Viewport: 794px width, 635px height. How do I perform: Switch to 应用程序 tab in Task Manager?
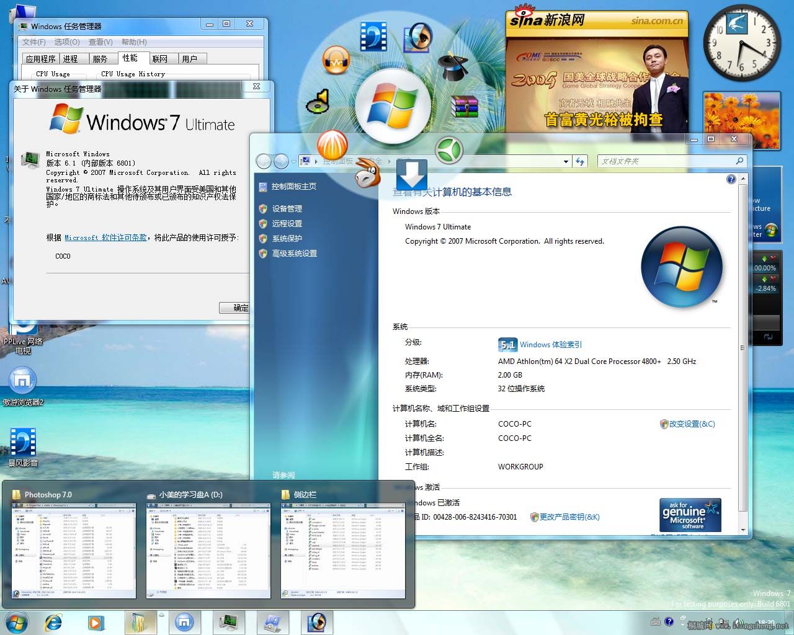[40, 59]
